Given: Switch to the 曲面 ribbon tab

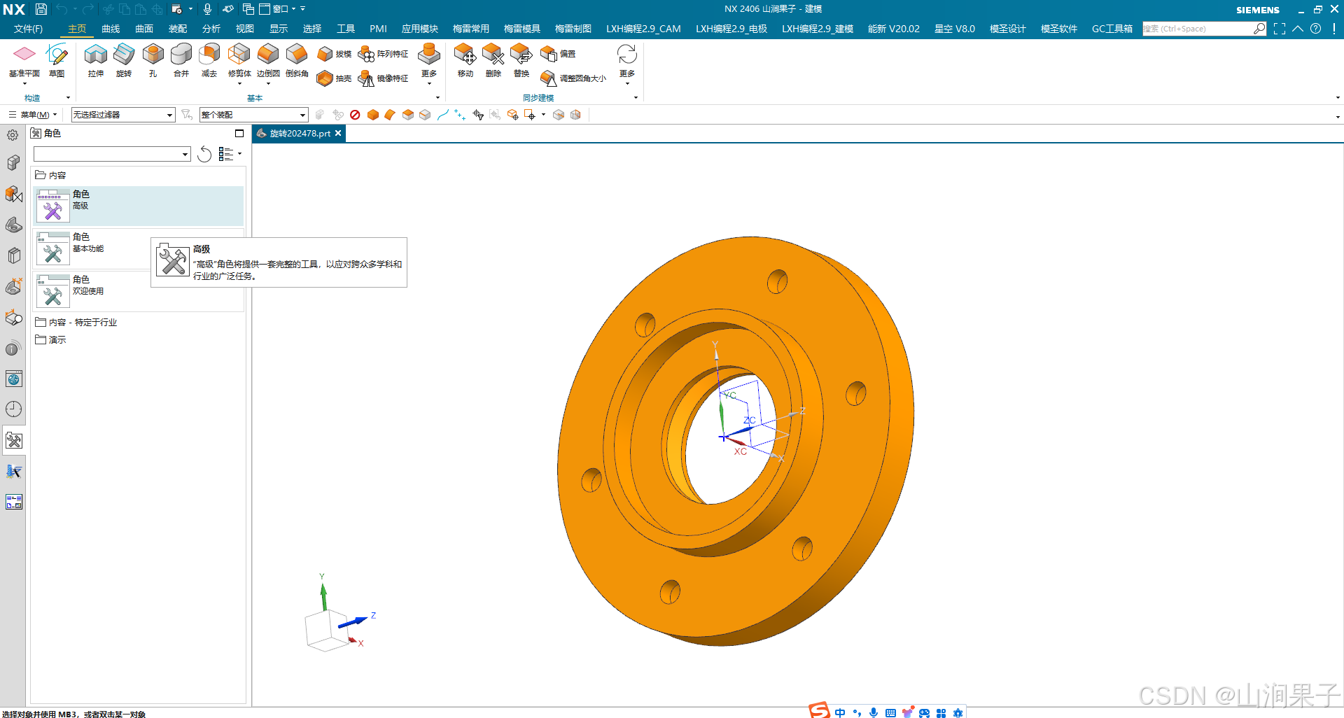Looking at the screenshot, I should 144,29.
